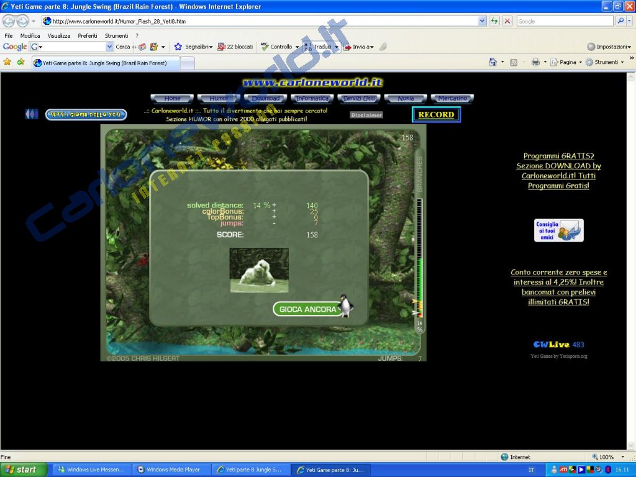The width and height of the screenshot is (636, 477).
Task: Click the Segnalibri bookmarks star
Action: click(x=178, y=47)
